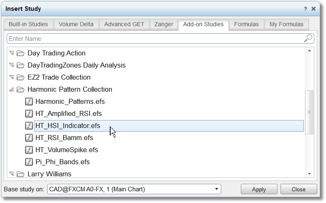The image size is (326, 203).
Task: Click the Harmonic_Patterns.efs formula icon
Action: click(29, 102)
